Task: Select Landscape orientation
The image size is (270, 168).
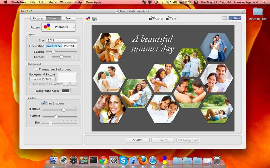Action: [54, 46]
